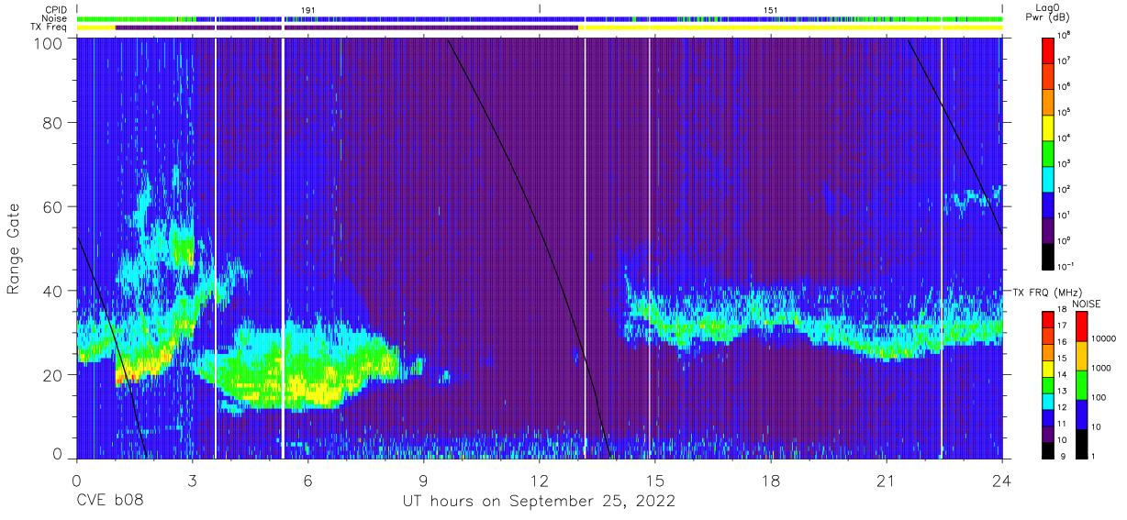
Task: Click the black bottom segment of TX FRQ colorbar
Action: click(1048, 449)
